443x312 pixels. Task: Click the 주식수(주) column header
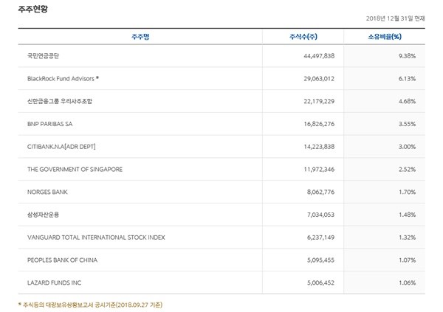303,37
